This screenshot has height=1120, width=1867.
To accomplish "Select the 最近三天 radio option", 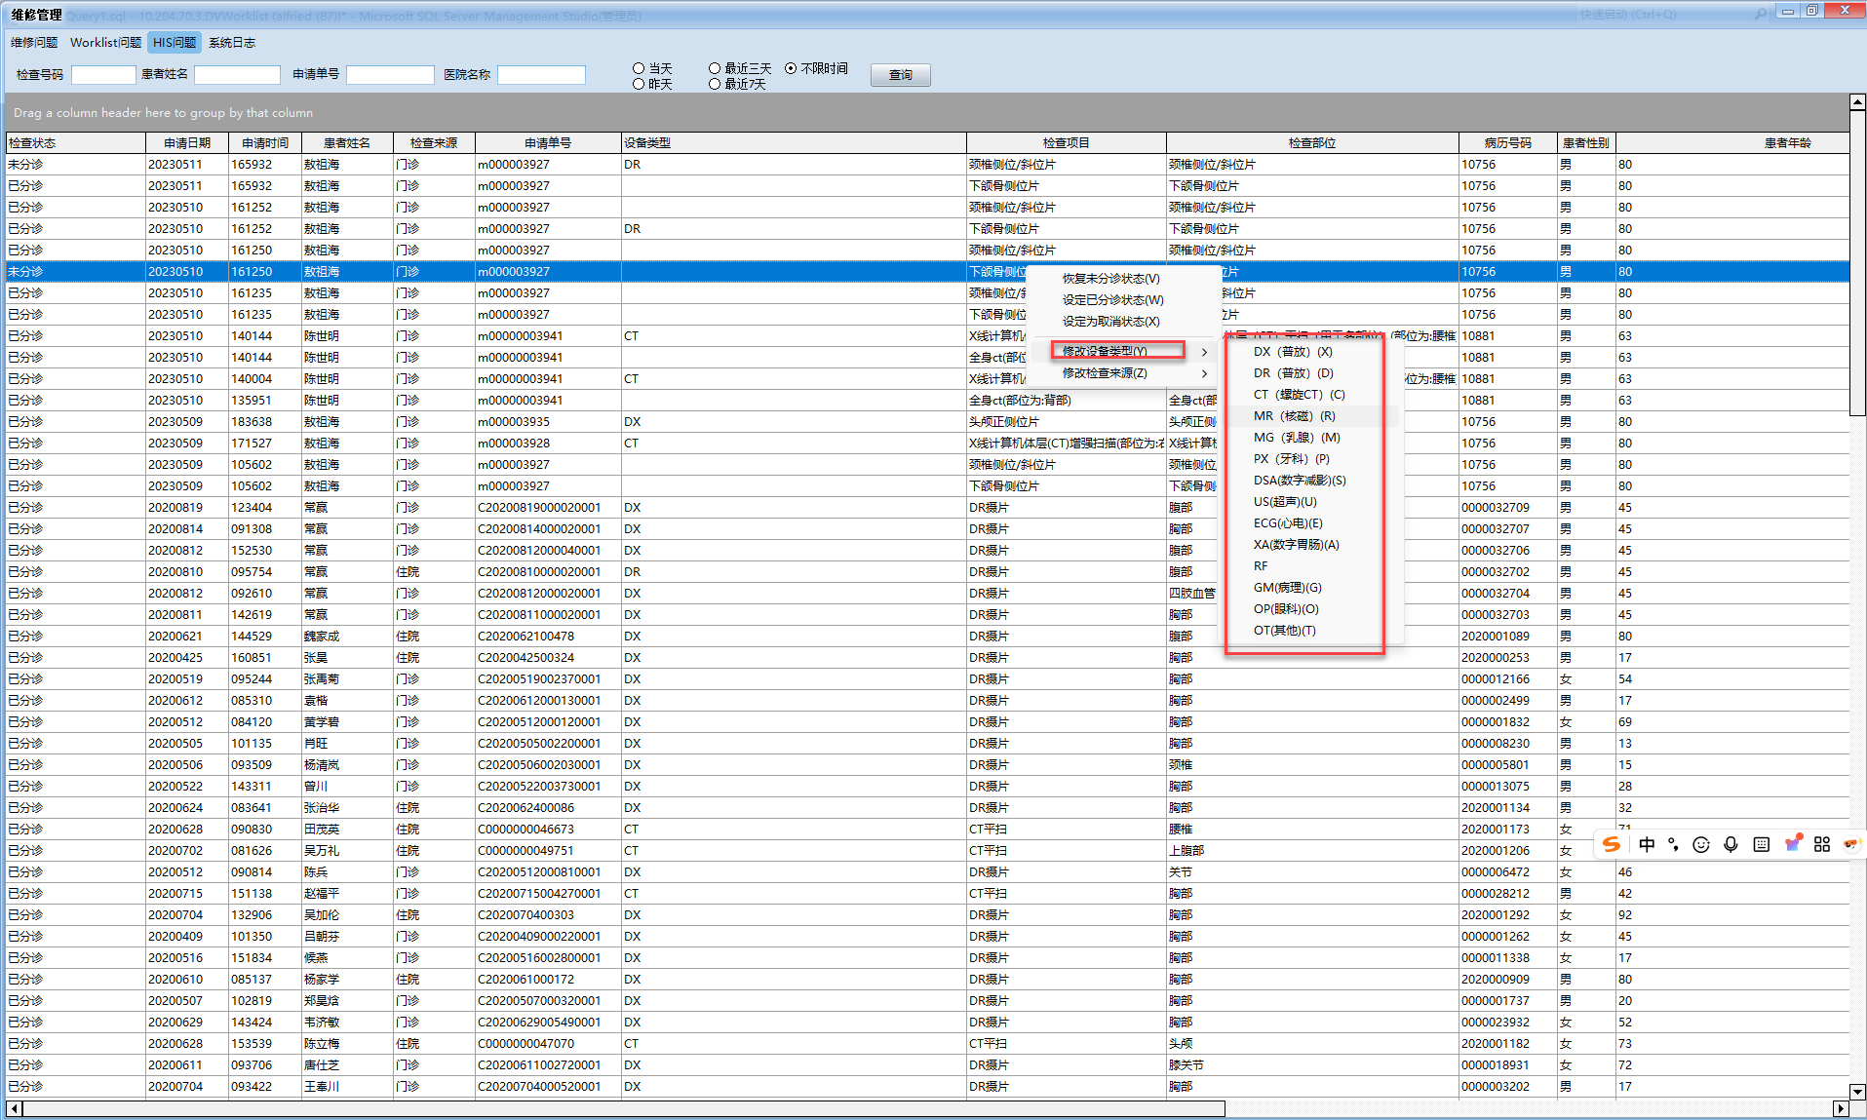I will (x=715, y=68).
